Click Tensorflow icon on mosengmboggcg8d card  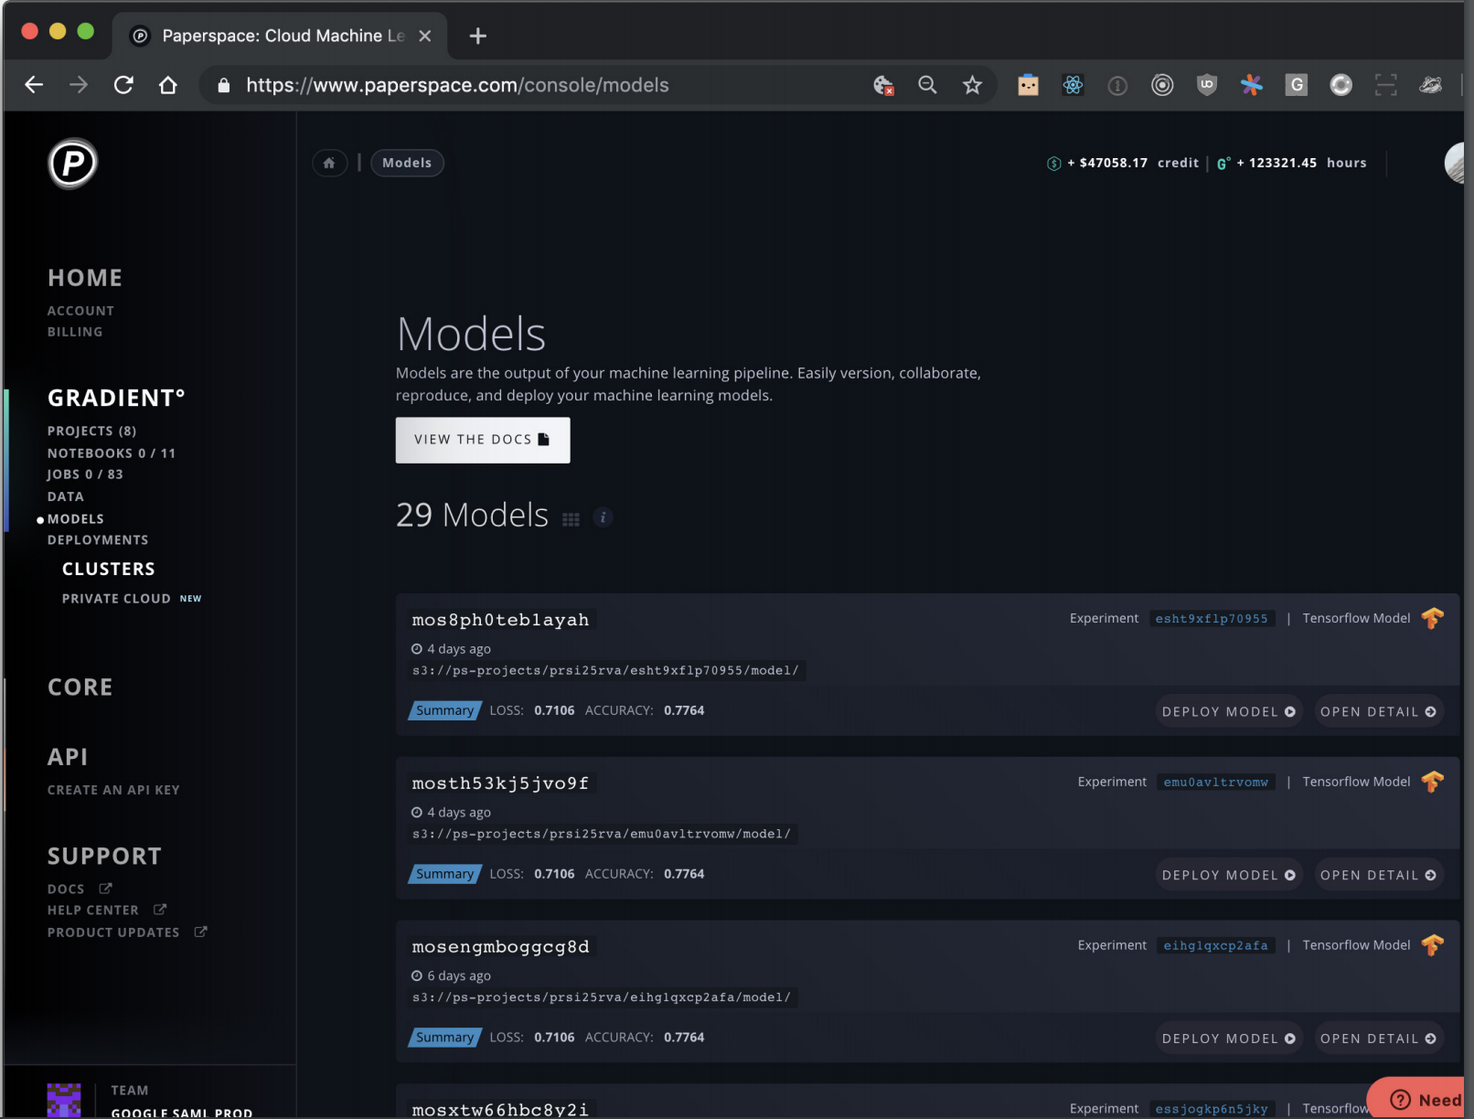tap(1432, 945)
